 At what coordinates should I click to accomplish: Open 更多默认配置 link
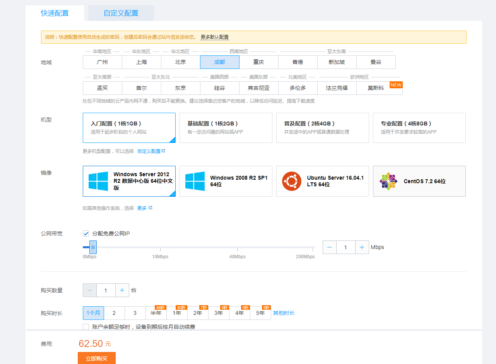pos(215,37)
